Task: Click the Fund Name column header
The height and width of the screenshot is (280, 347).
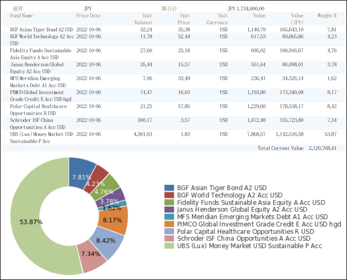Action: (x=21, y=16)
